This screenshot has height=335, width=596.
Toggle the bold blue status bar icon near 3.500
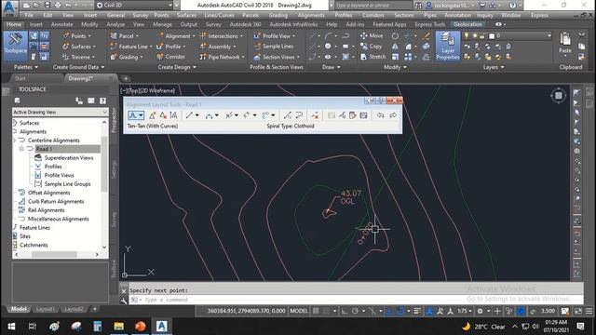[x=521, y=311]
